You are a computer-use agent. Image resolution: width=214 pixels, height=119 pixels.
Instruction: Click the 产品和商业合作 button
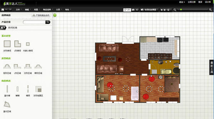tap(41, 15)
